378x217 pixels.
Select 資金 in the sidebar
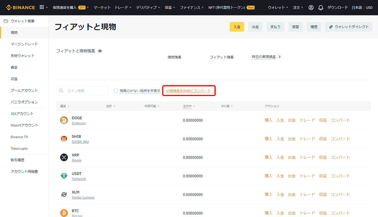14,67
